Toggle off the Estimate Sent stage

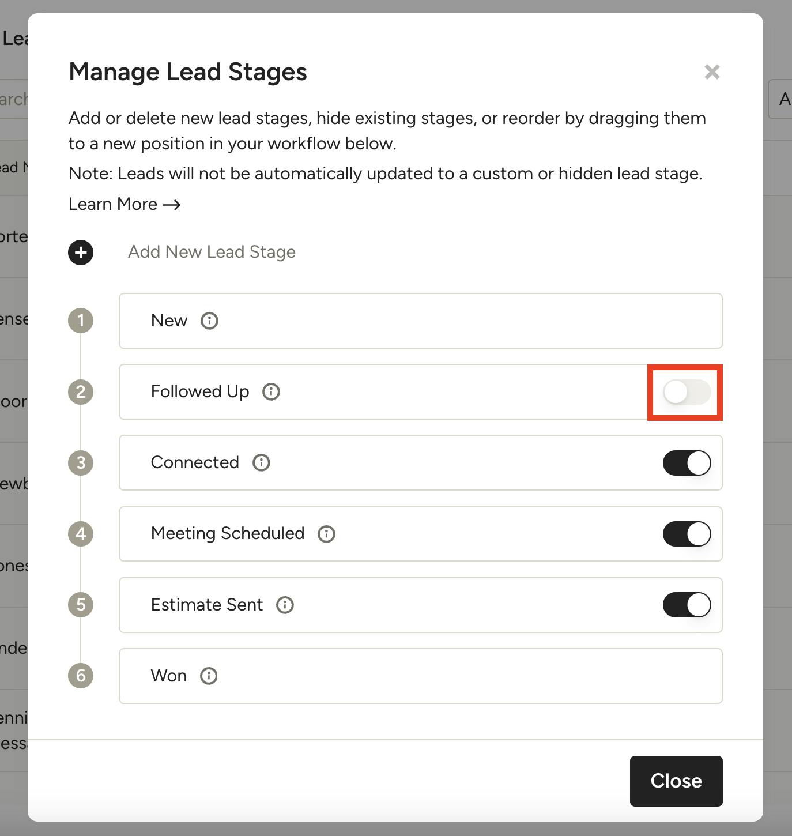[x=687, y=605]
